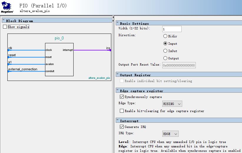Screen dimensions: 242x153
Task: Click the clk signal label
Action: [10, 48]
